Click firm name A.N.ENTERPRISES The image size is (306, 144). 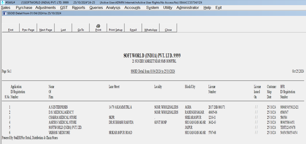pos(58,107)
